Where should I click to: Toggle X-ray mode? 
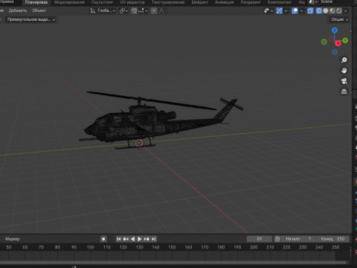tap(310, 10)
